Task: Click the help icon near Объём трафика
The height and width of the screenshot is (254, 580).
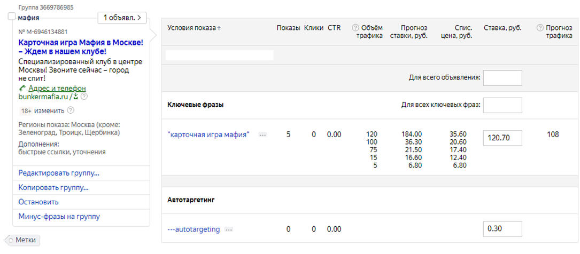Action: pos(355,28)
